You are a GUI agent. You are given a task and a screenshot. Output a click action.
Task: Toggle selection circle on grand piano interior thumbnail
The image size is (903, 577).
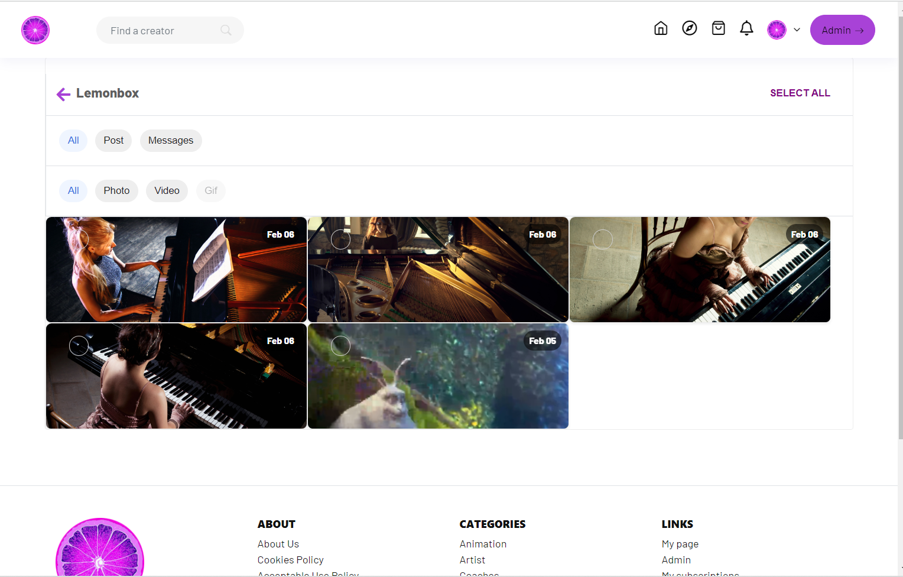(x=341, y=239)
